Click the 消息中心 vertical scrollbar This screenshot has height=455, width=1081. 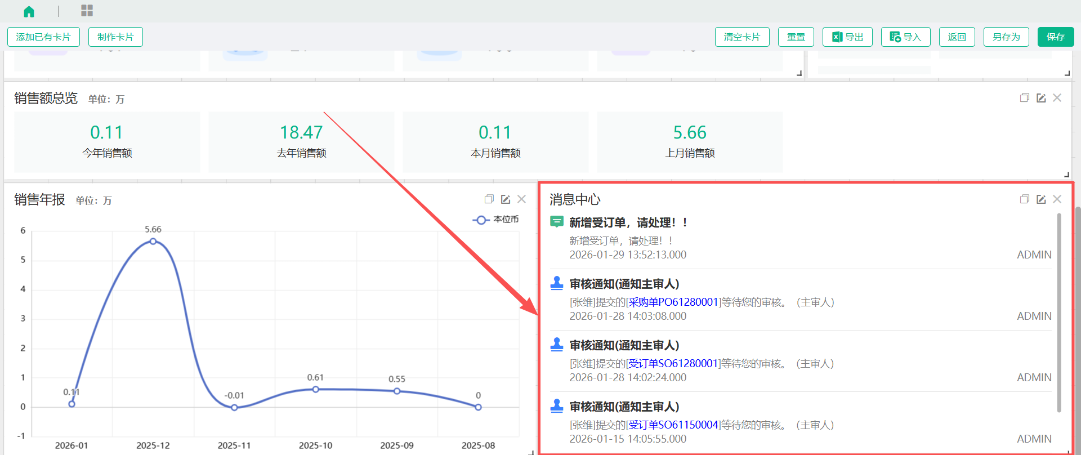(1059, 313)
